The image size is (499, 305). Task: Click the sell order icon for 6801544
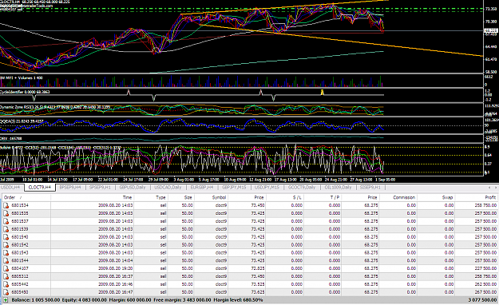(x=6, y=260)
